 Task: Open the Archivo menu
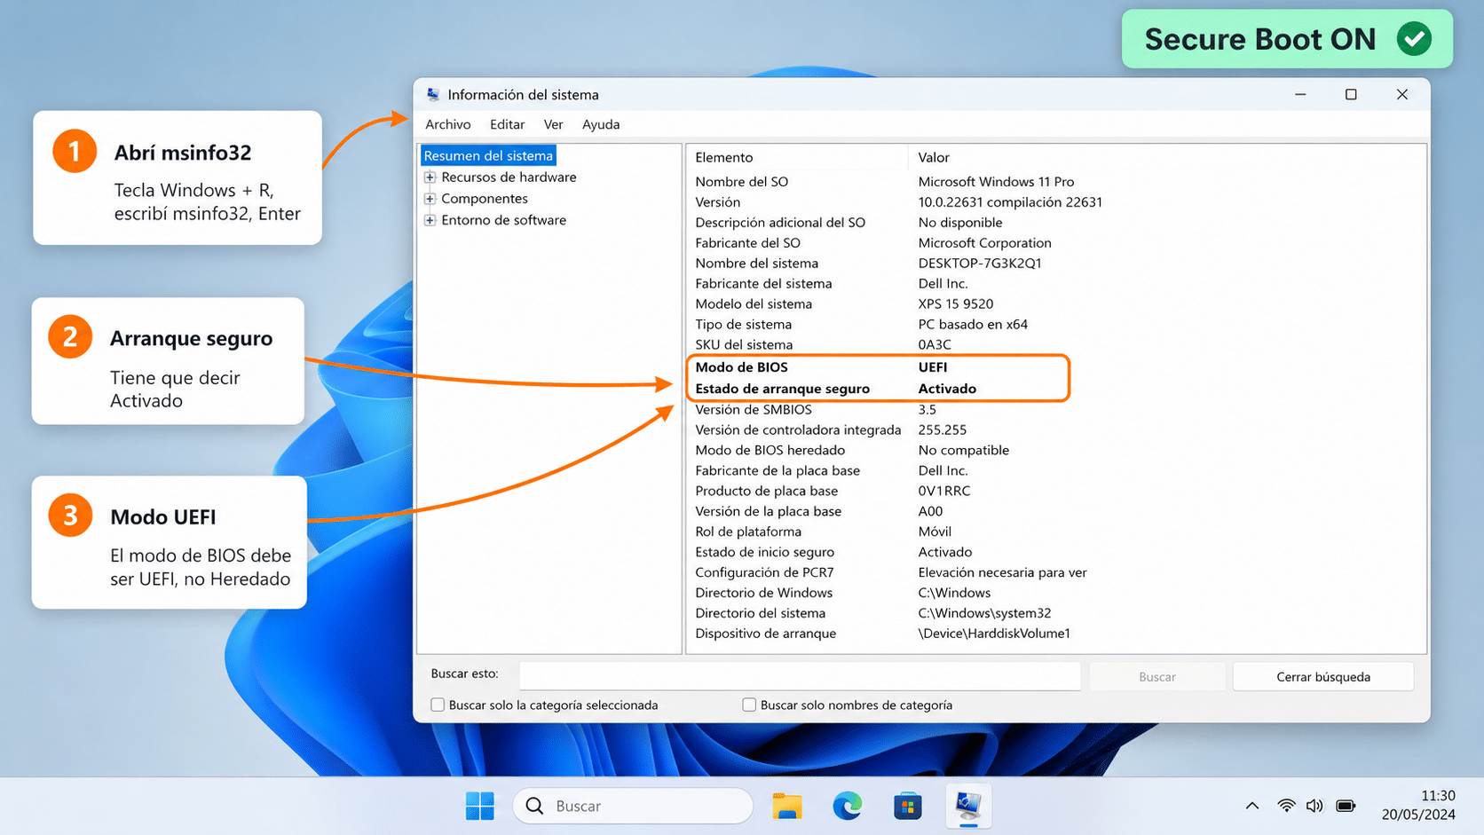pyautogui.click(x=448, y=124)
